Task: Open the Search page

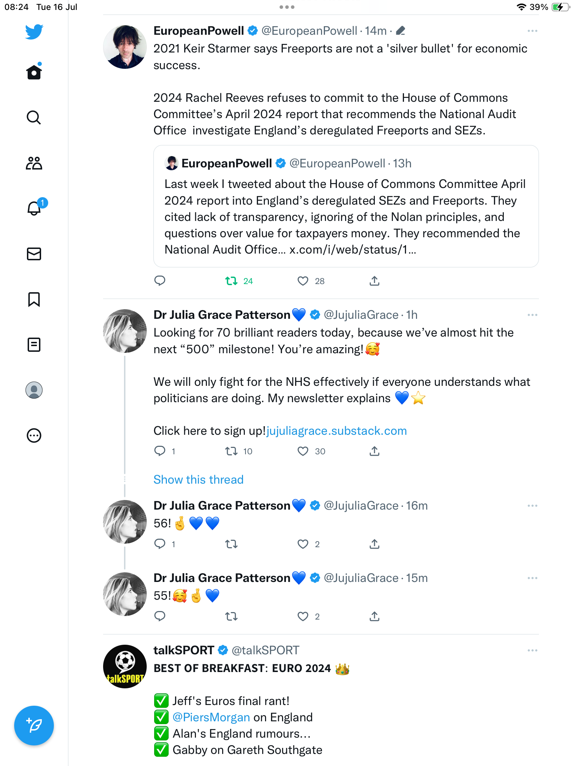Action: coord(34,117)
